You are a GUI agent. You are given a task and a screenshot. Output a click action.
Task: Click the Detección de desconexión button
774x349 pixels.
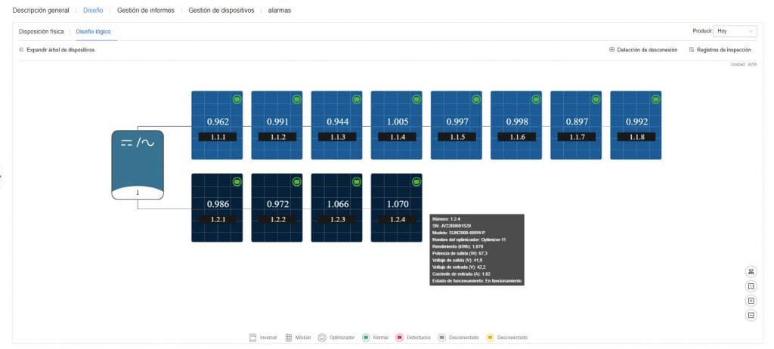coord(642,50)
